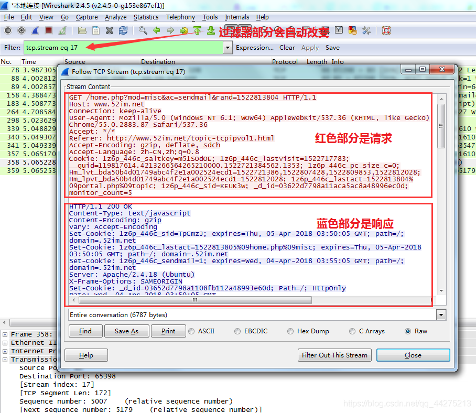Expand the Ethernet II tree node

click(5, 343)
